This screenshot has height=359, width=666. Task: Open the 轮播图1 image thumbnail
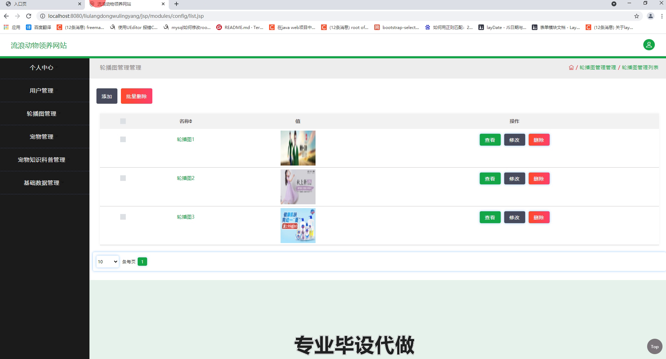(298, 148)
